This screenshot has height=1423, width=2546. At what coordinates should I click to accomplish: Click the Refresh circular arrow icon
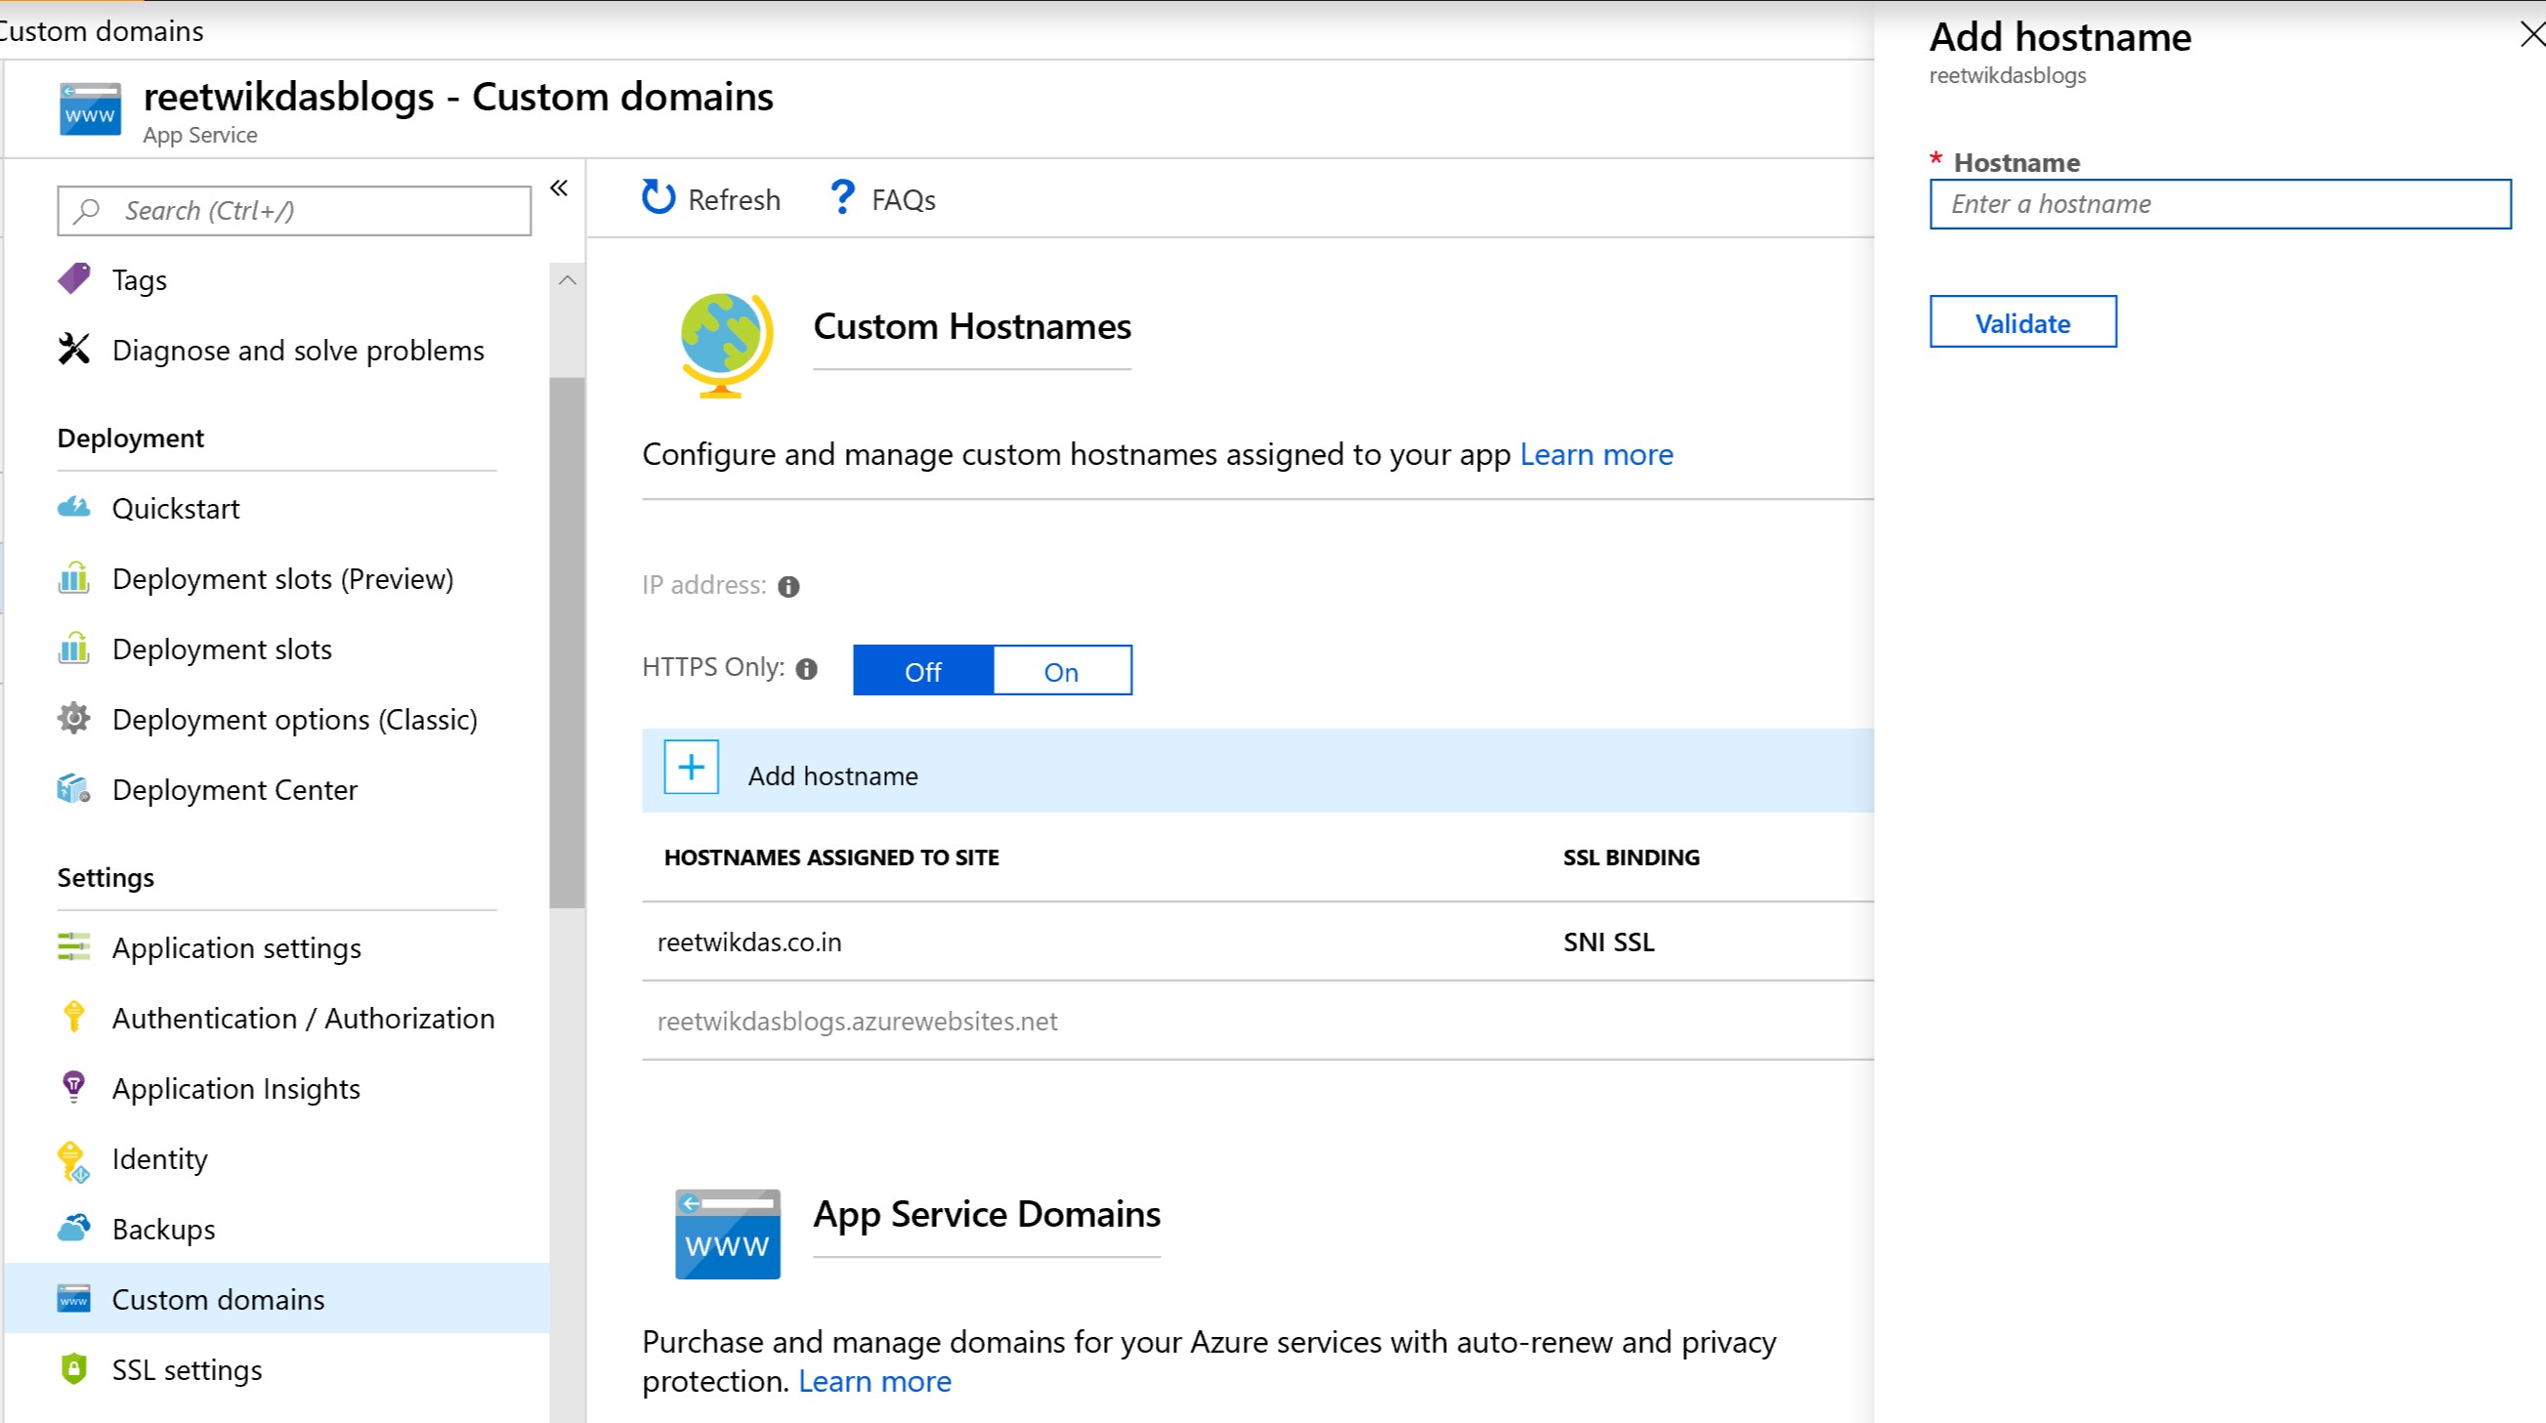[x=658, y=197]
